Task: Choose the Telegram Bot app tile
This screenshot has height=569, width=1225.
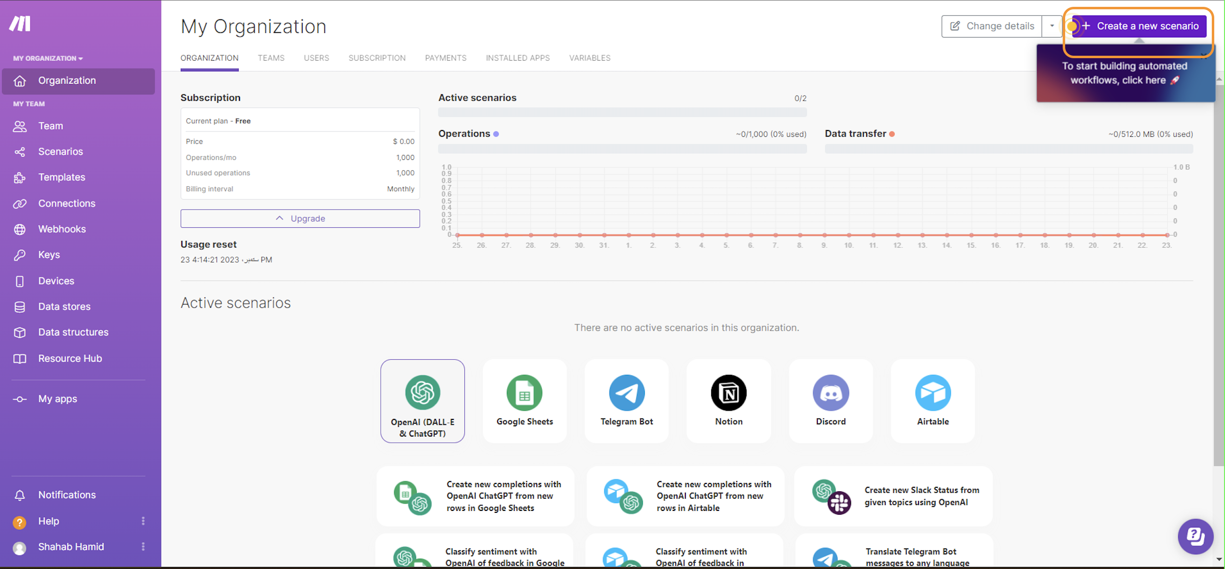Action: point(626,401)
